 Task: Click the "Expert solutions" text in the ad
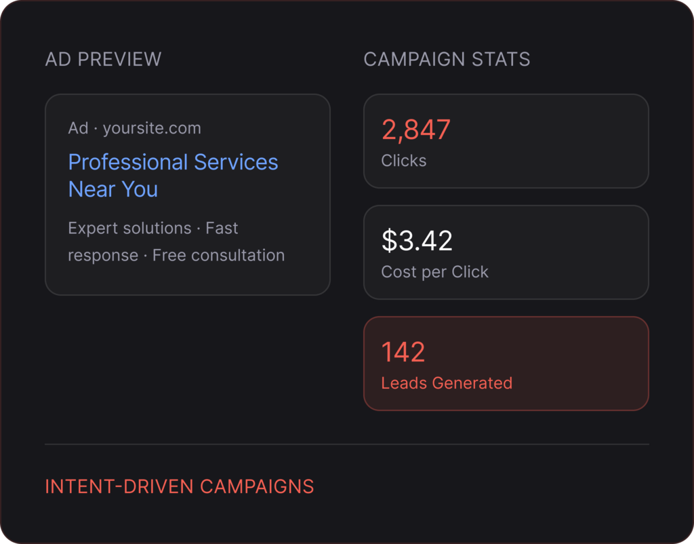coord(129,229)
